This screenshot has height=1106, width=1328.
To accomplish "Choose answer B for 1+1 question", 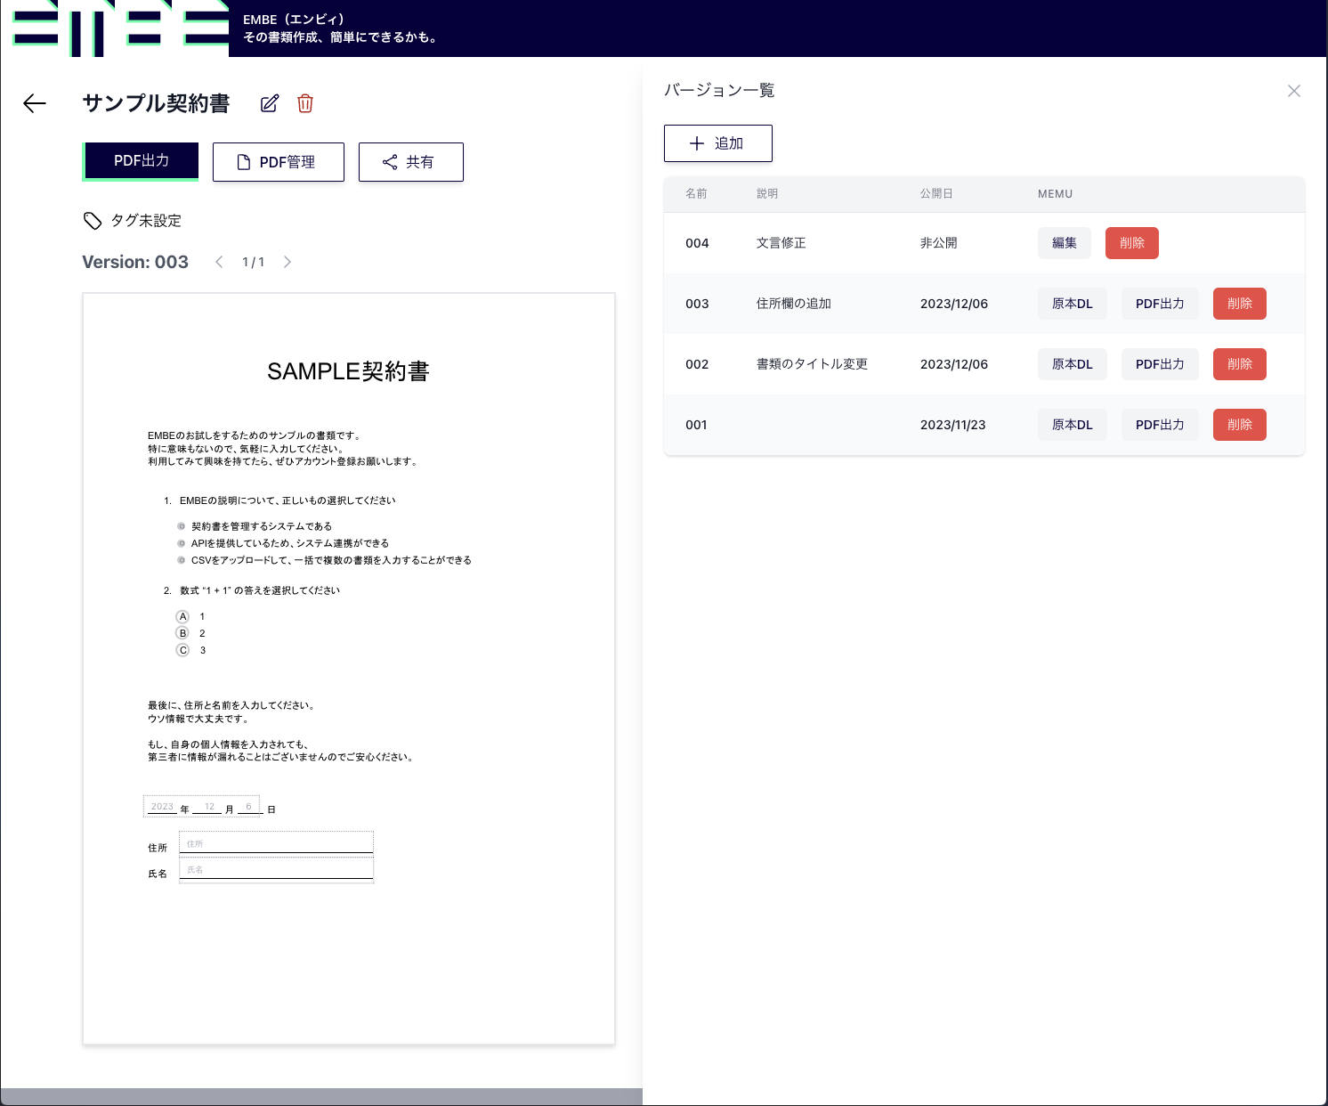I will click(182, 633).
